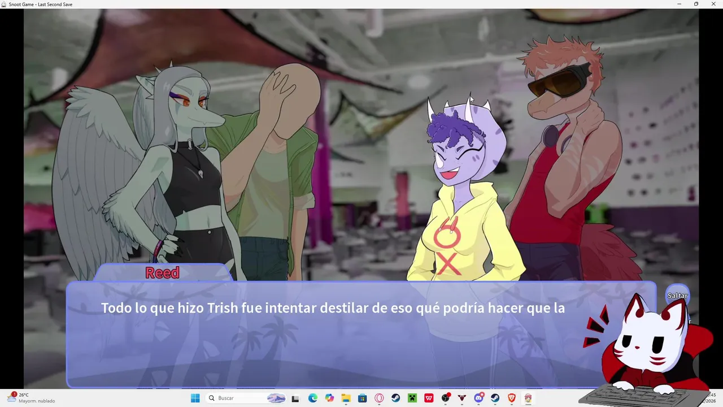Image resolution: width=723 pixels, height=407 pixels.
Task: Open the first Steam taskbar icon
Action: point(395,398)
